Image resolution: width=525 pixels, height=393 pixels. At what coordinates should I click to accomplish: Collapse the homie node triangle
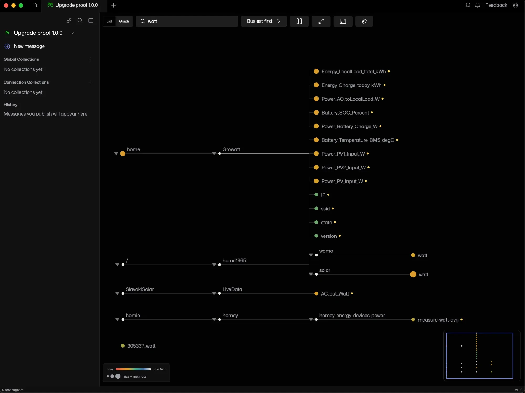pyautogui.click(x=117, y=319)
